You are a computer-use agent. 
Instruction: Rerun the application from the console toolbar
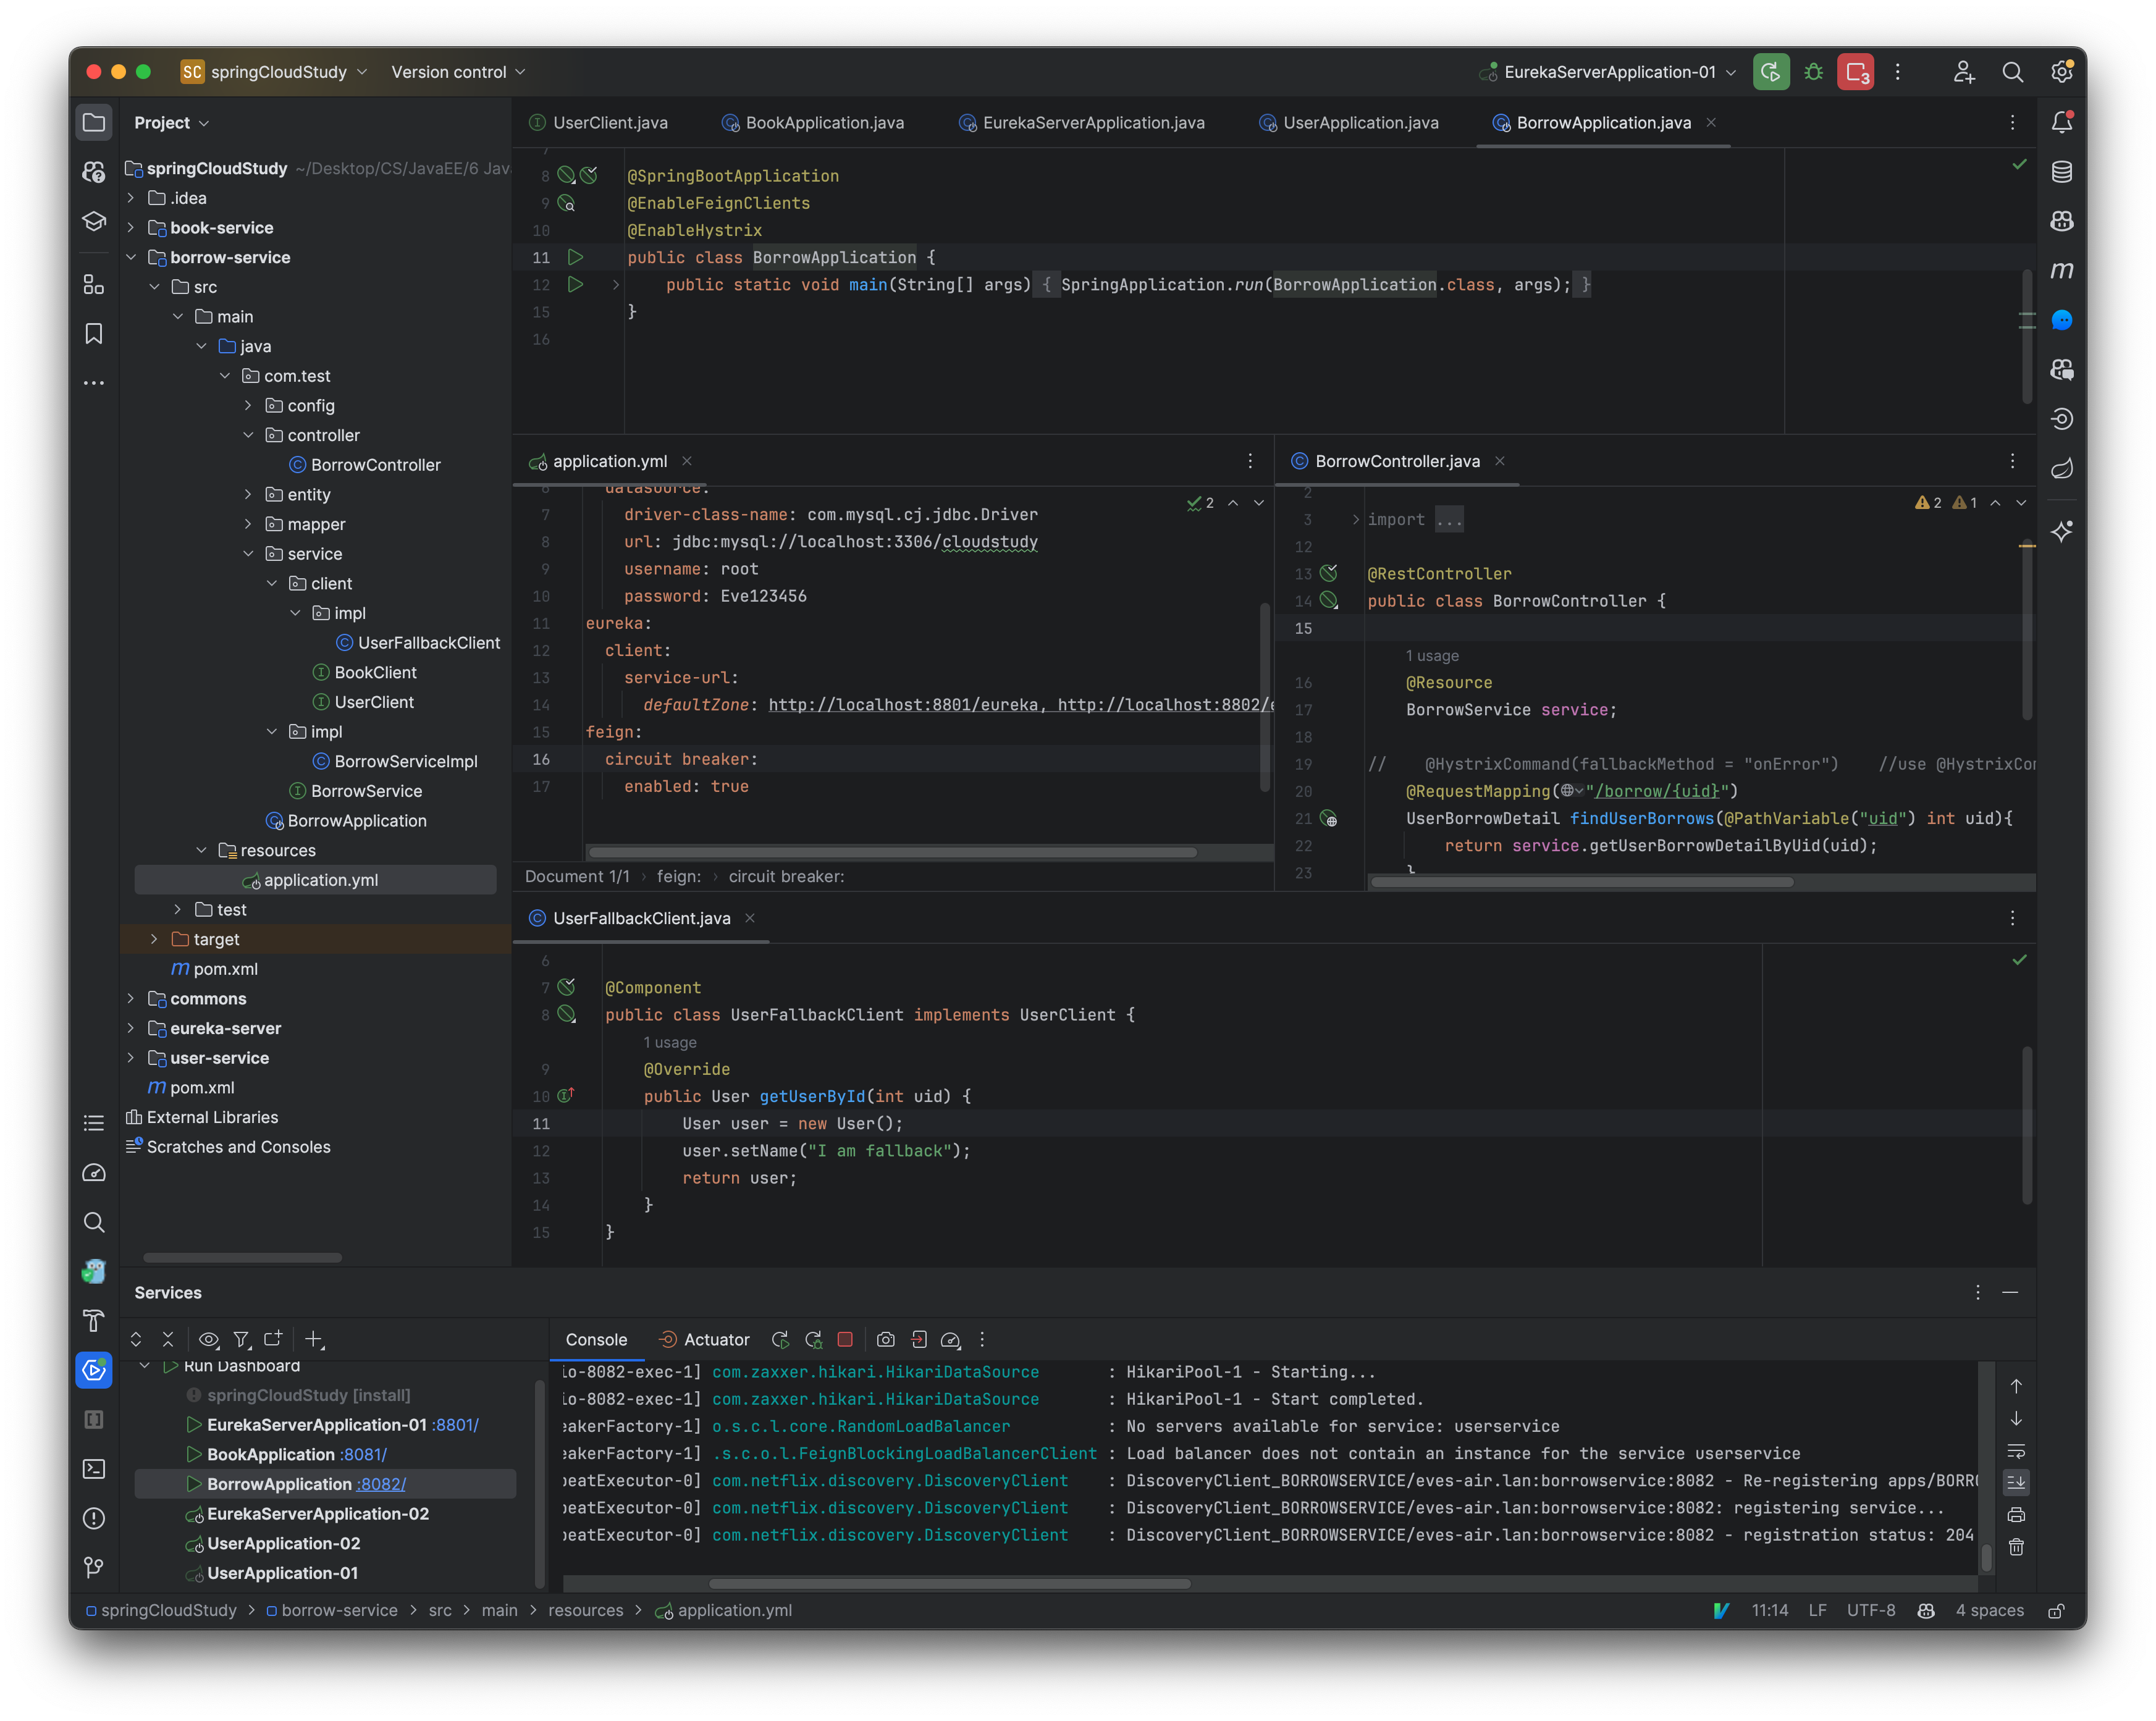(780, 1340)
